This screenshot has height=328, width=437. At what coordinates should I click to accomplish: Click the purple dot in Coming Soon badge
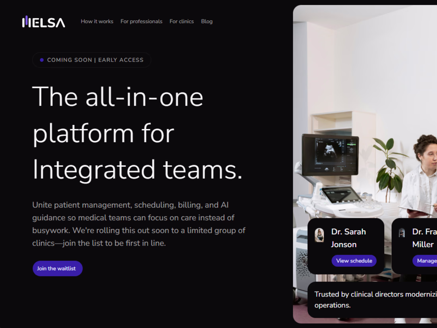tap(42, 60)
